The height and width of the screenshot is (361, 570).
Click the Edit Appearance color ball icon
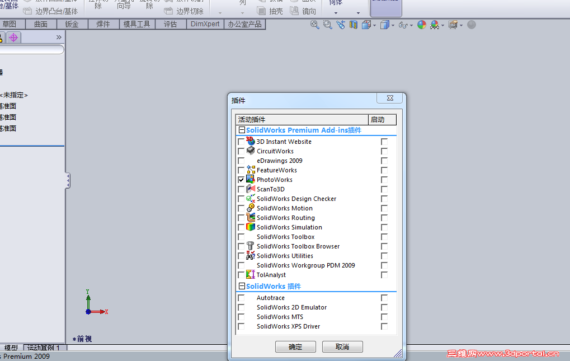(x=422, y=25)
